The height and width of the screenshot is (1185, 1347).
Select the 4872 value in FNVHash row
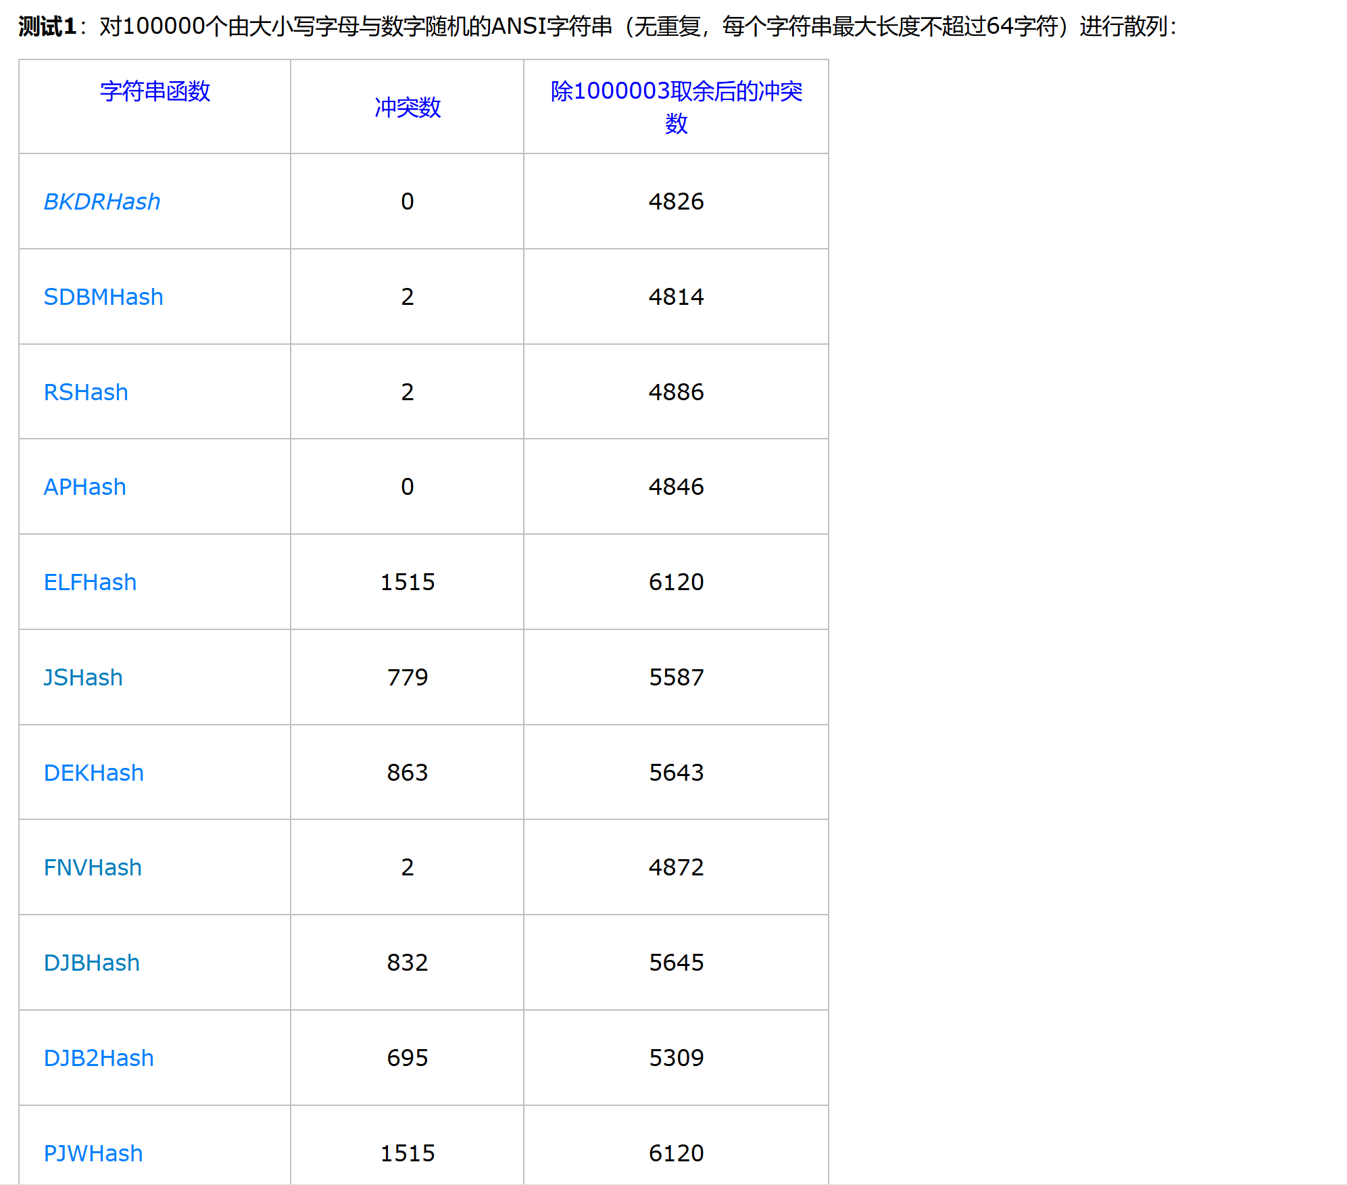[x=677, y=867]
